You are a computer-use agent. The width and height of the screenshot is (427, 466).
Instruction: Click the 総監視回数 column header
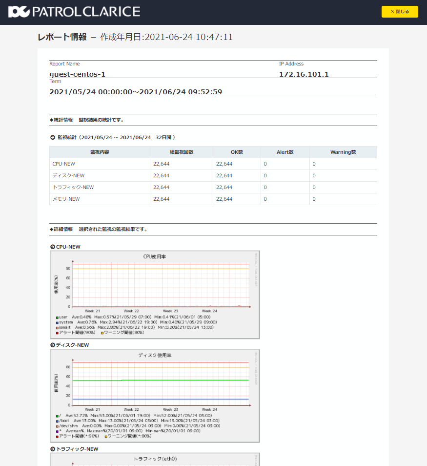coord(182,152)
